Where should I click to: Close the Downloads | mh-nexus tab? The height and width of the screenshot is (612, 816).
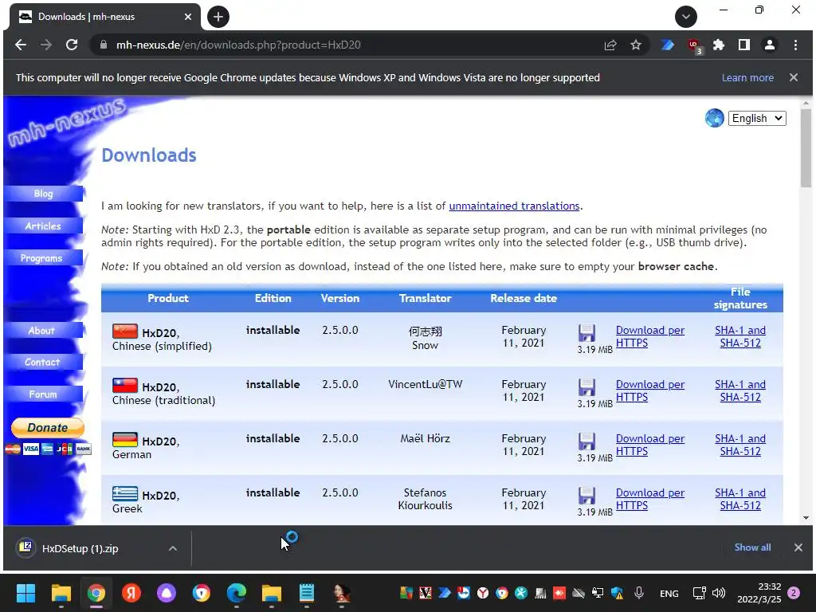click(188, 17)
